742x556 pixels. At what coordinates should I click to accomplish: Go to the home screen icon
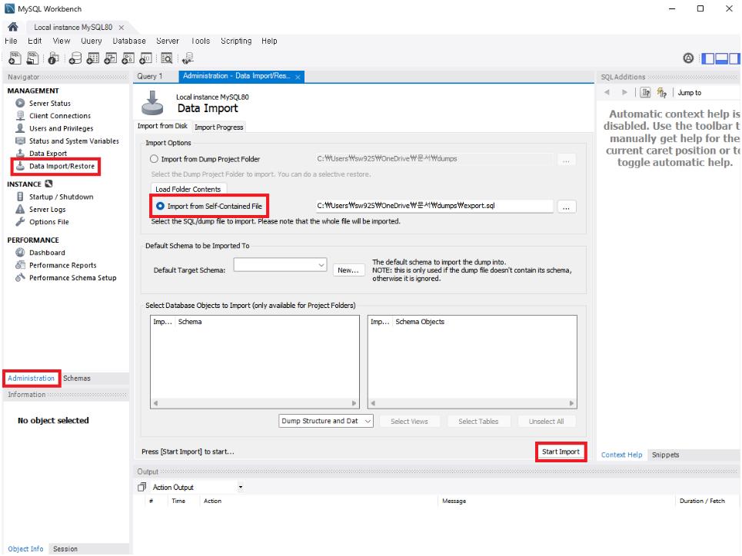13,27
